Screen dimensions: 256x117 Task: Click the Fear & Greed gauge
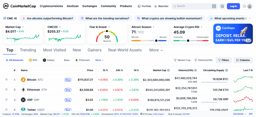point(107,36)
